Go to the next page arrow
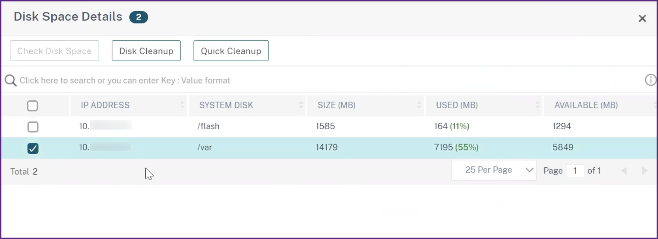Viewport: 658px width, 239px height. (x=644, y=171)
